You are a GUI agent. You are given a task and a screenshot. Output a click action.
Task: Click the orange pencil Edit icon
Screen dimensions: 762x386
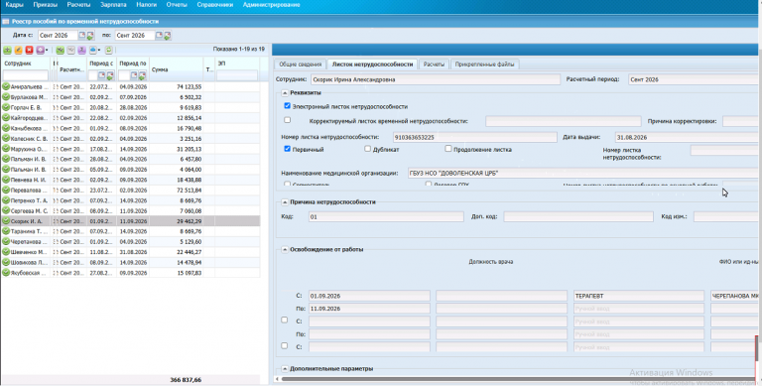coord(19,50)
